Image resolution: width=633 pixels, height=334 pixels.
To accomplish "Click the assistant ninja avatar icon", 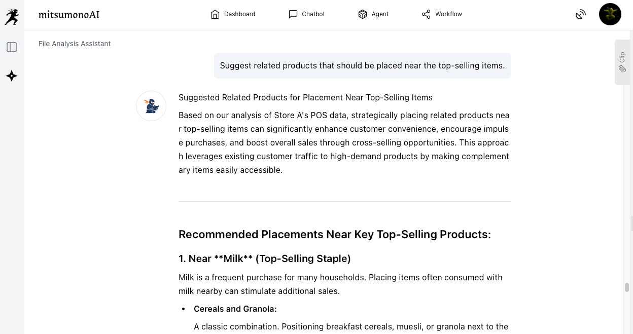I will [x=151, y=106].
